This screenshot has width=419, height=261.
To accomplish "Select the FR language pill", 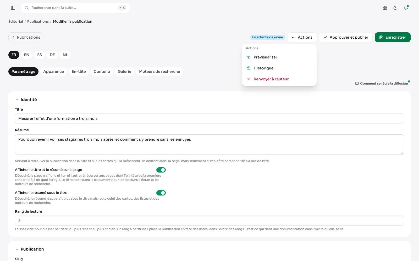I will pos(14,55).
